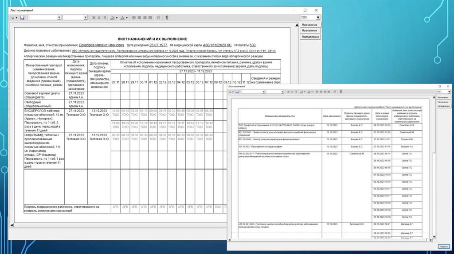Viewport: 454px width, 254px height.
Task: Center text in the small window toolbar
Action: pos(321,92)
